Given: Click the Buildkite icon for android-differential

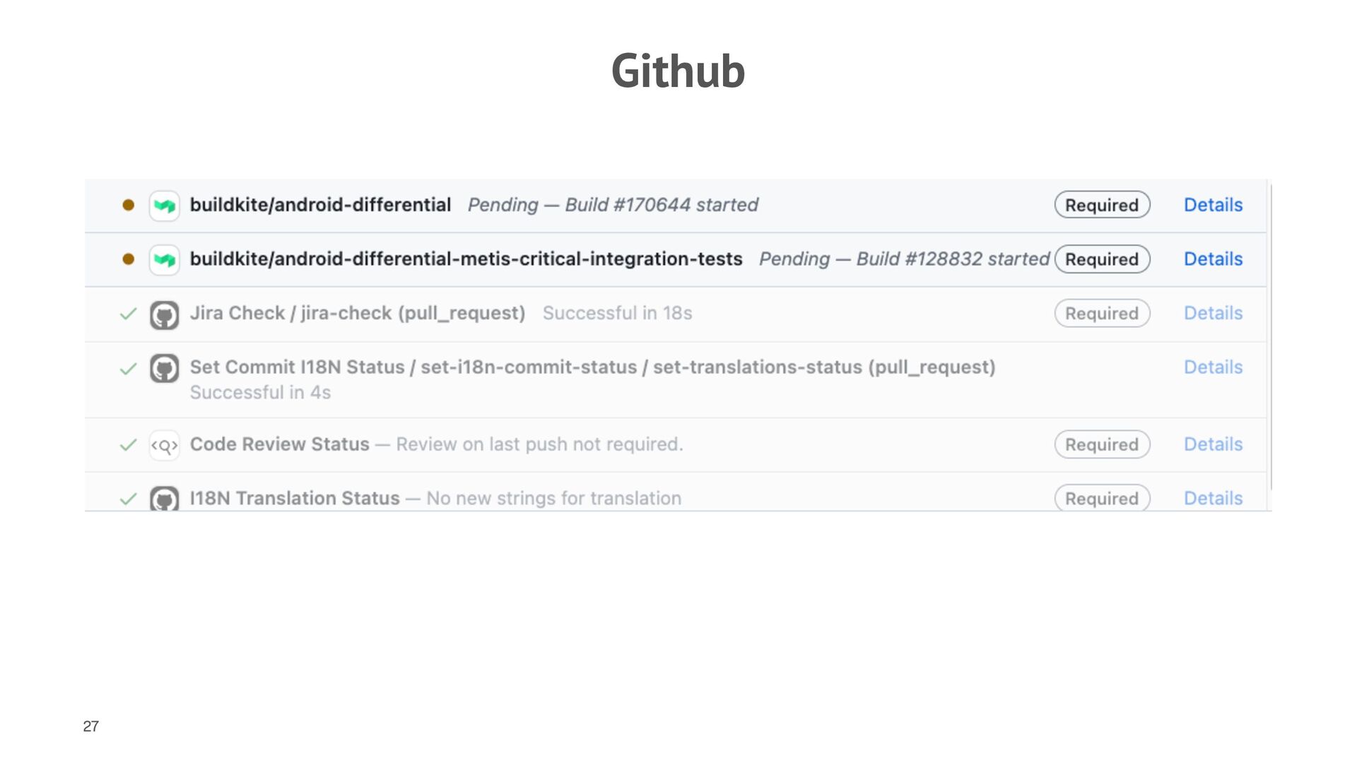Looking at the screenshot, I should pyautogui.click(x=164, y=206).
